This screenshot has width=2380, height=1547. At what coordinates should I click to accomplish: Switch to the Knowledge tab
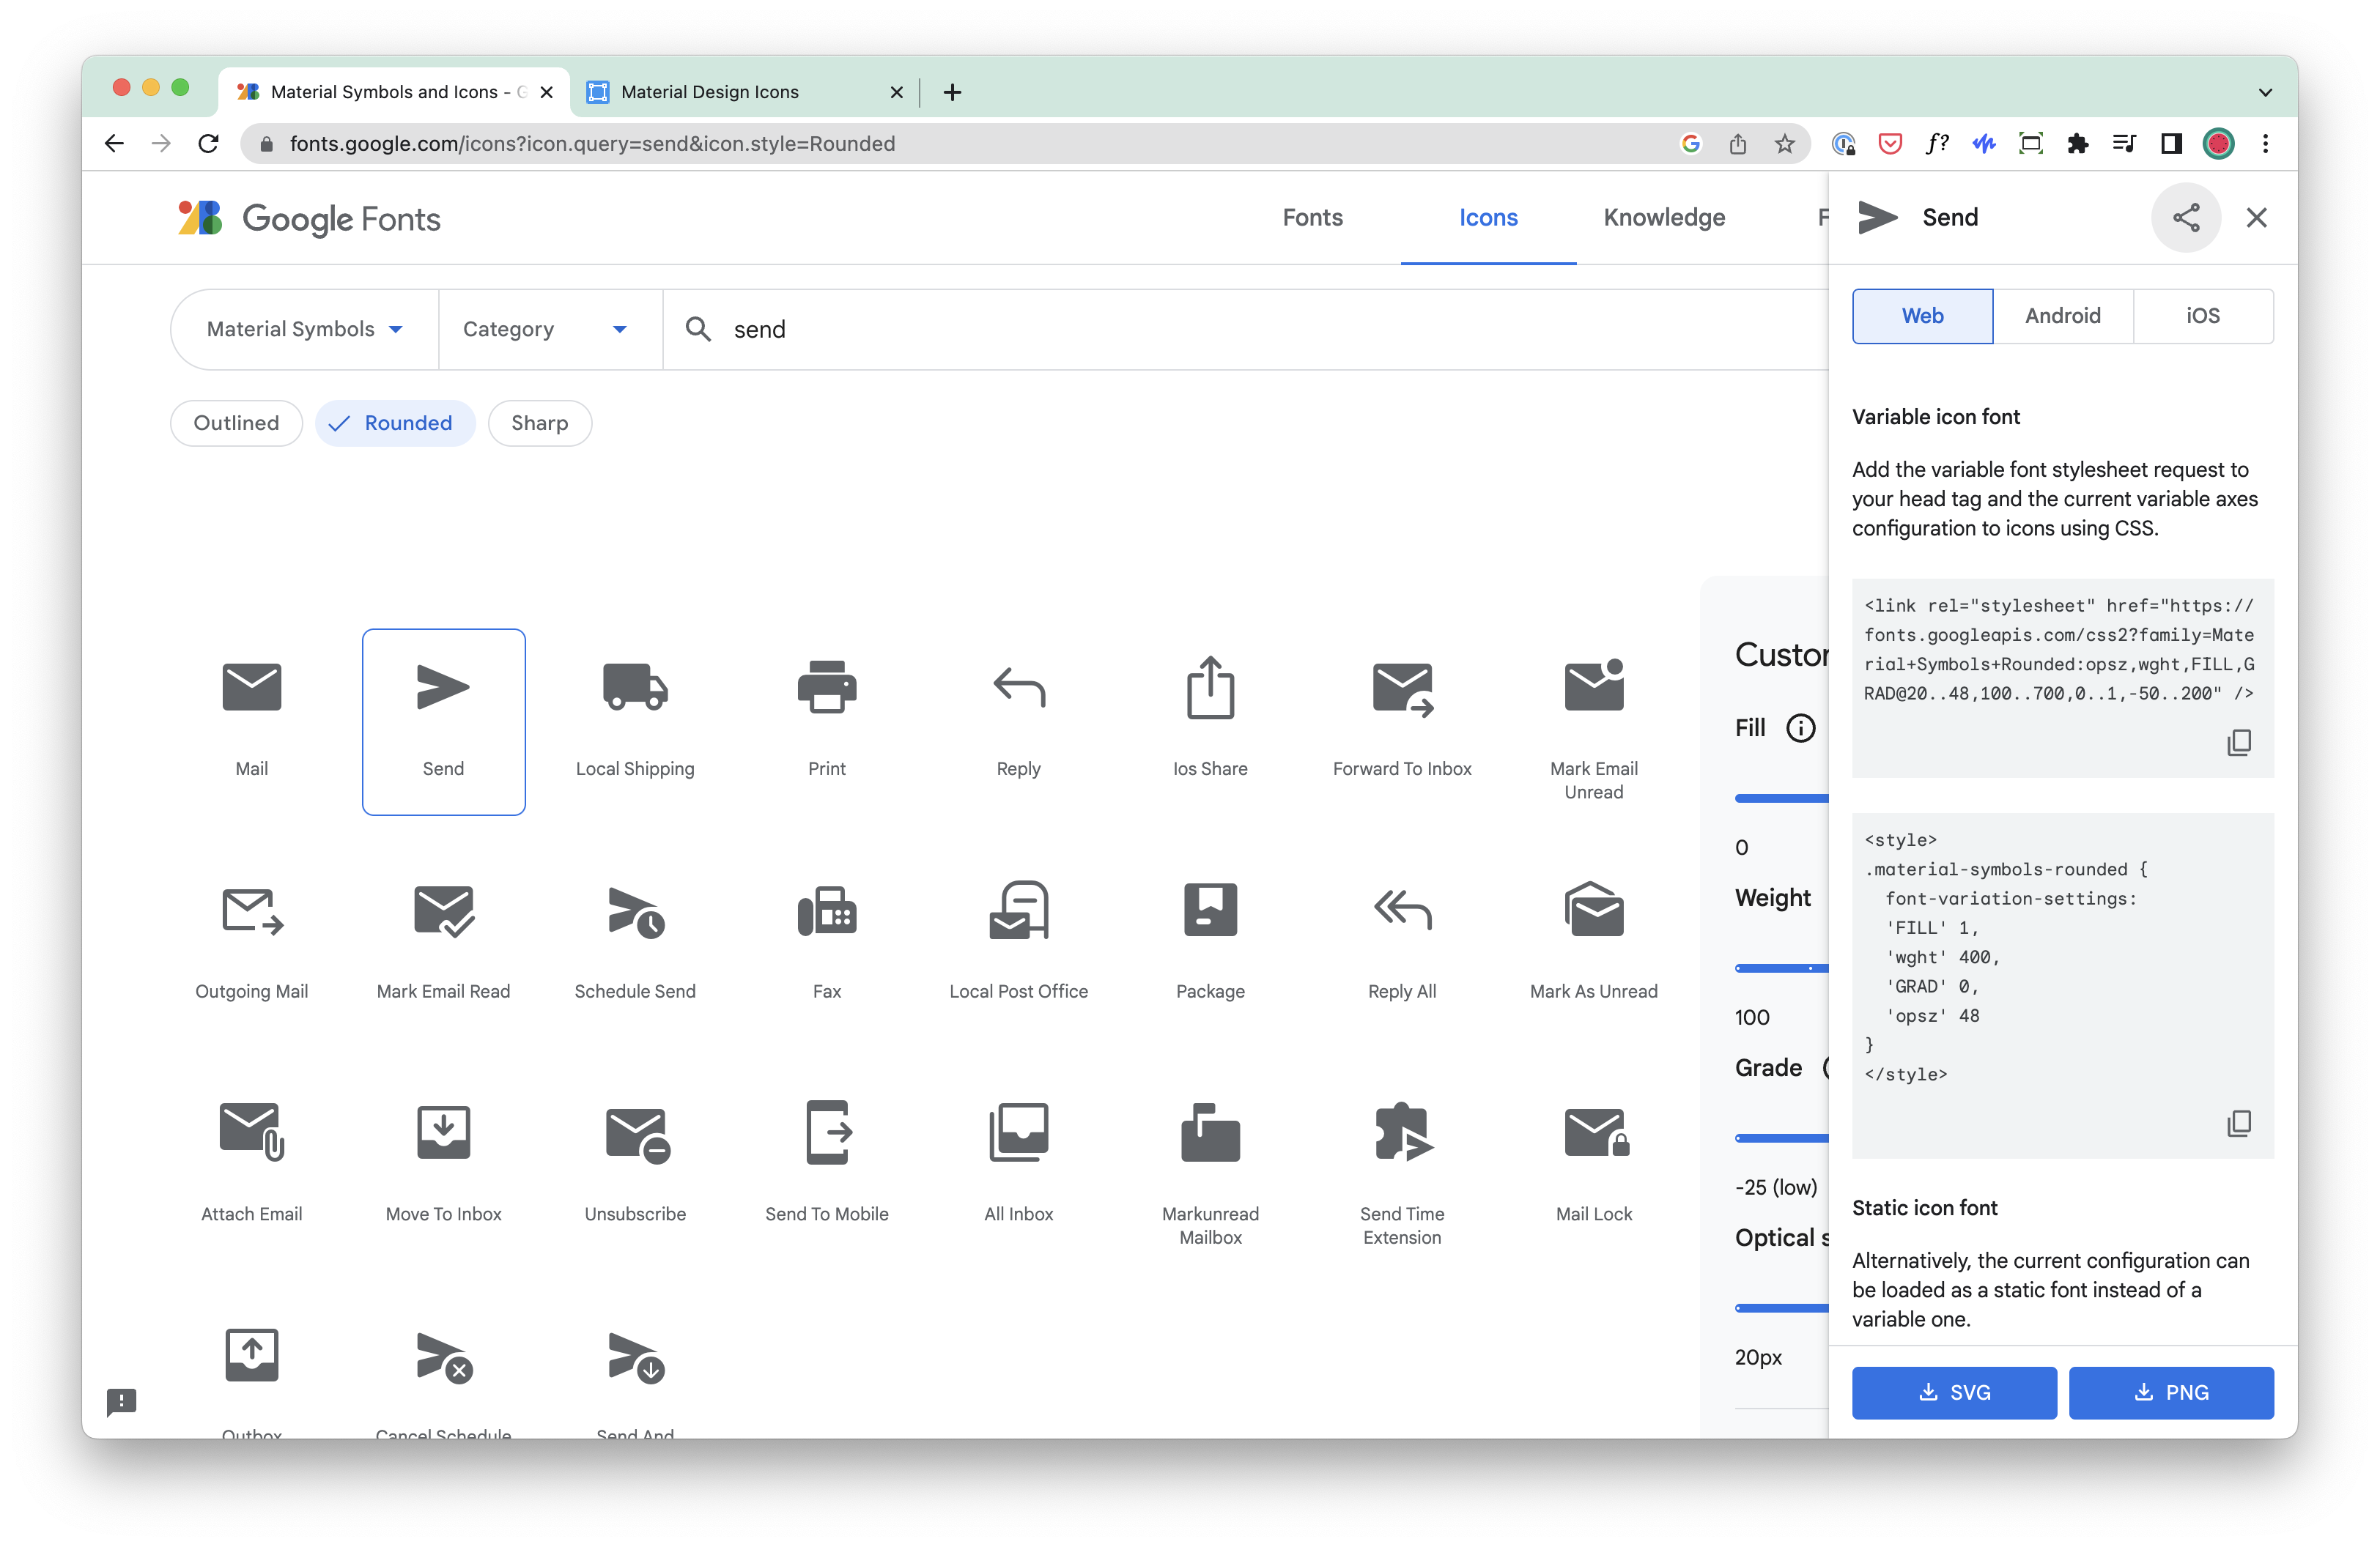coord(1663,217)
